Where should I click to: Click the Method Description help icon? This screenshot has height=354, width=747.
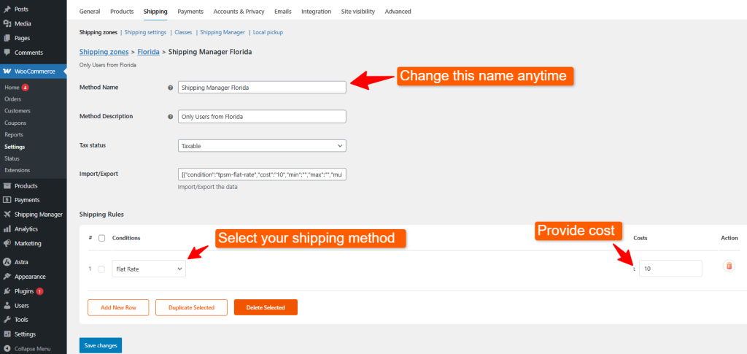coord(170,117)
